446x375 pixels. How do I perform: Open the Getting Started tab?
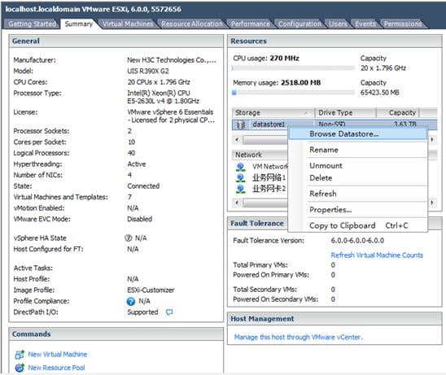(x=32, y=24)
